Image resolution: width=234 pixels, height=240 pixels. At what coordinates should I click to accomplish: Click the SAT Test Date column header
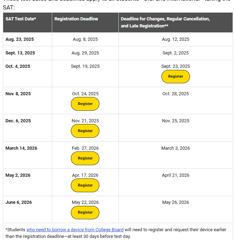(21, 19)
